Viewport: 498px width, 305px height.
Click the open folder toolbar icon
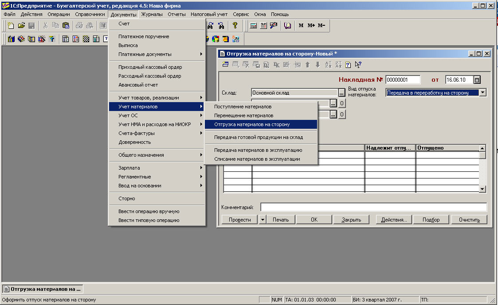pos(21,26)
